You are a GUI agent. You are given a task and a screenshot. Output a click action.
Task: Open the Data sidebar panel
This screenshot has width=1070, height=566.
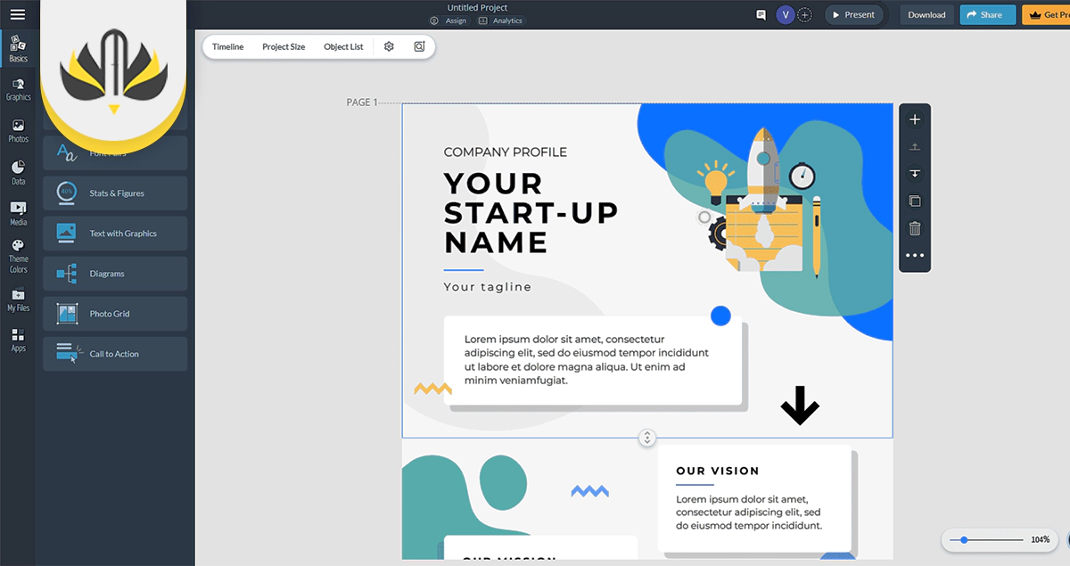pos(18,172)
